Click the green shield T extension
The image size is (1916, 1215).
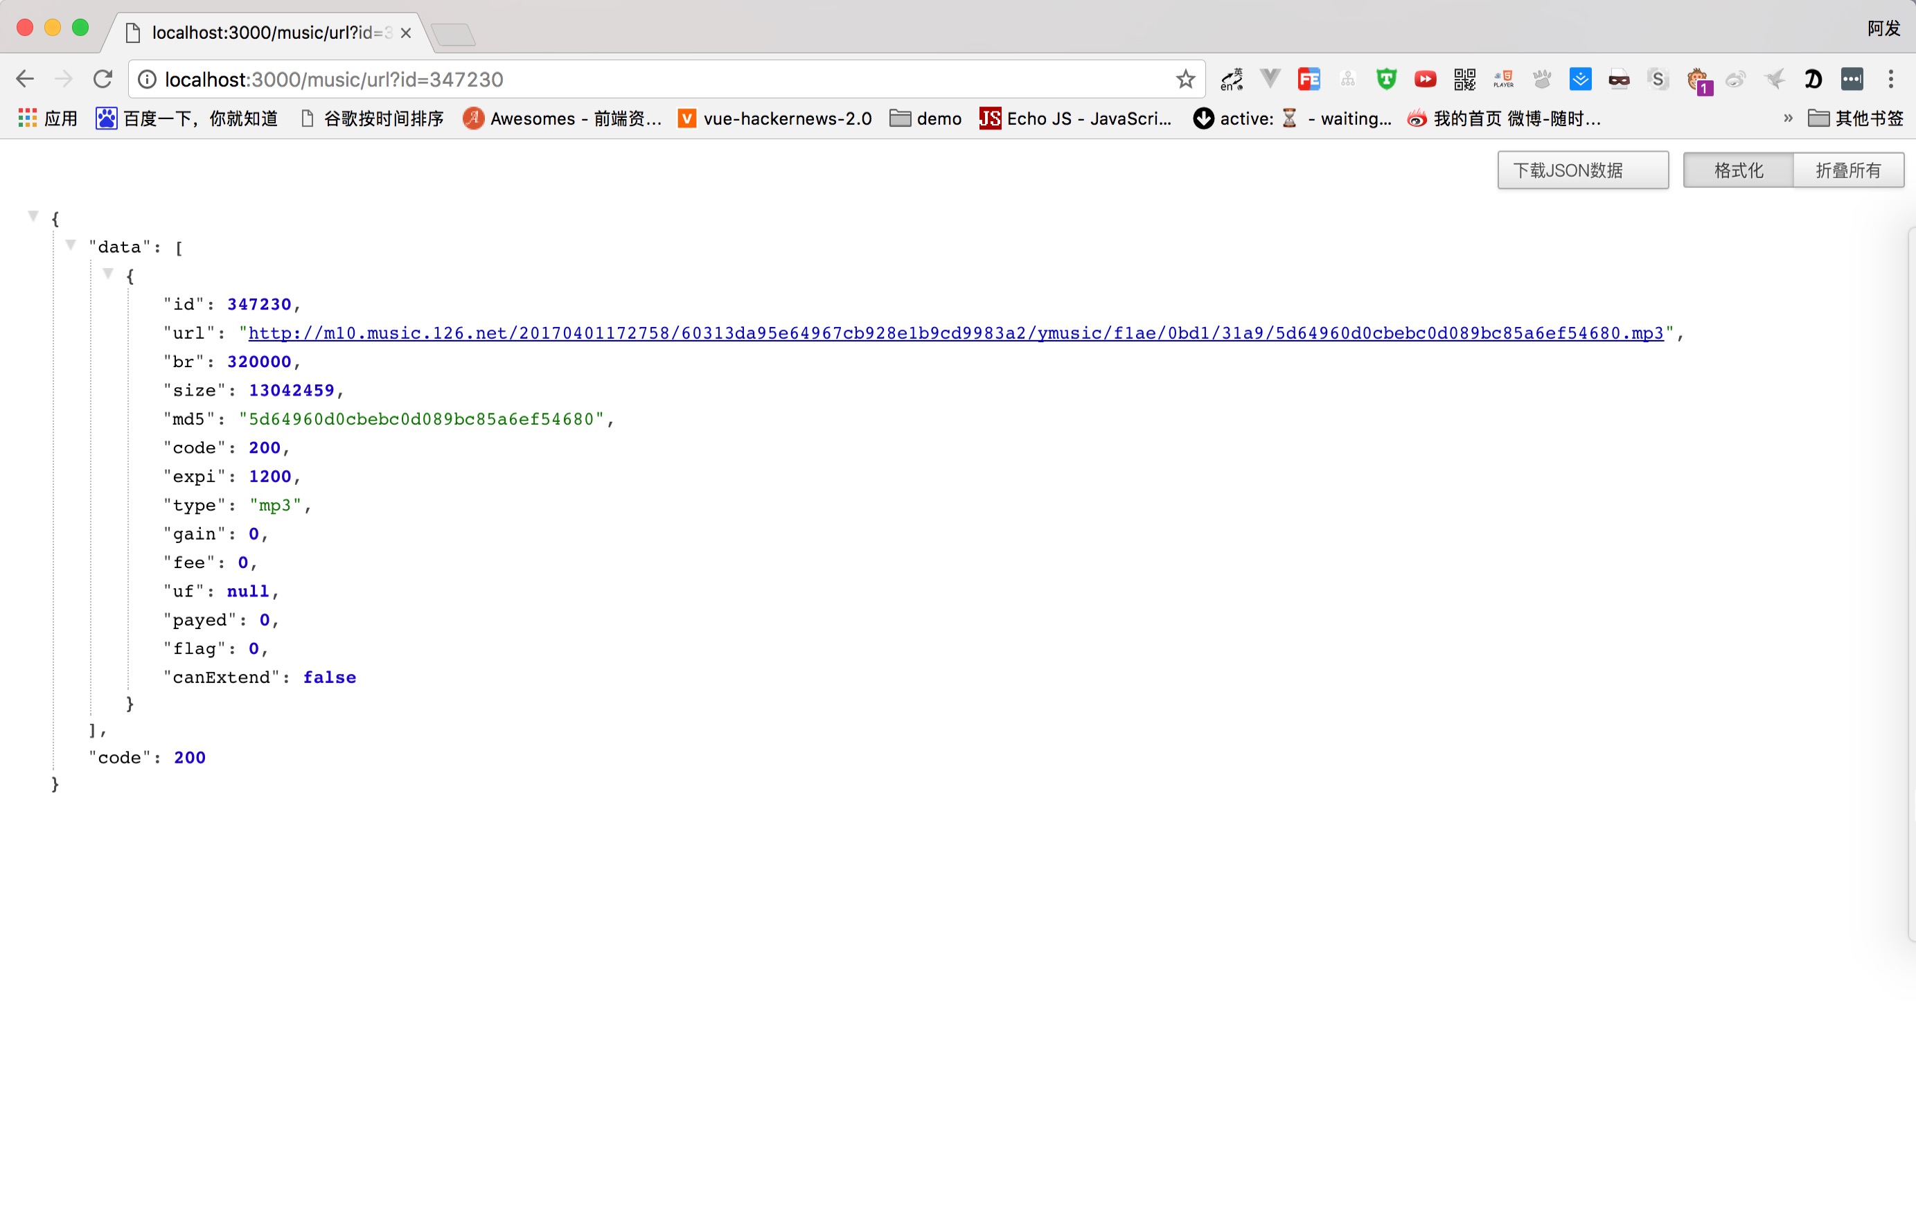pos(1386,79)
